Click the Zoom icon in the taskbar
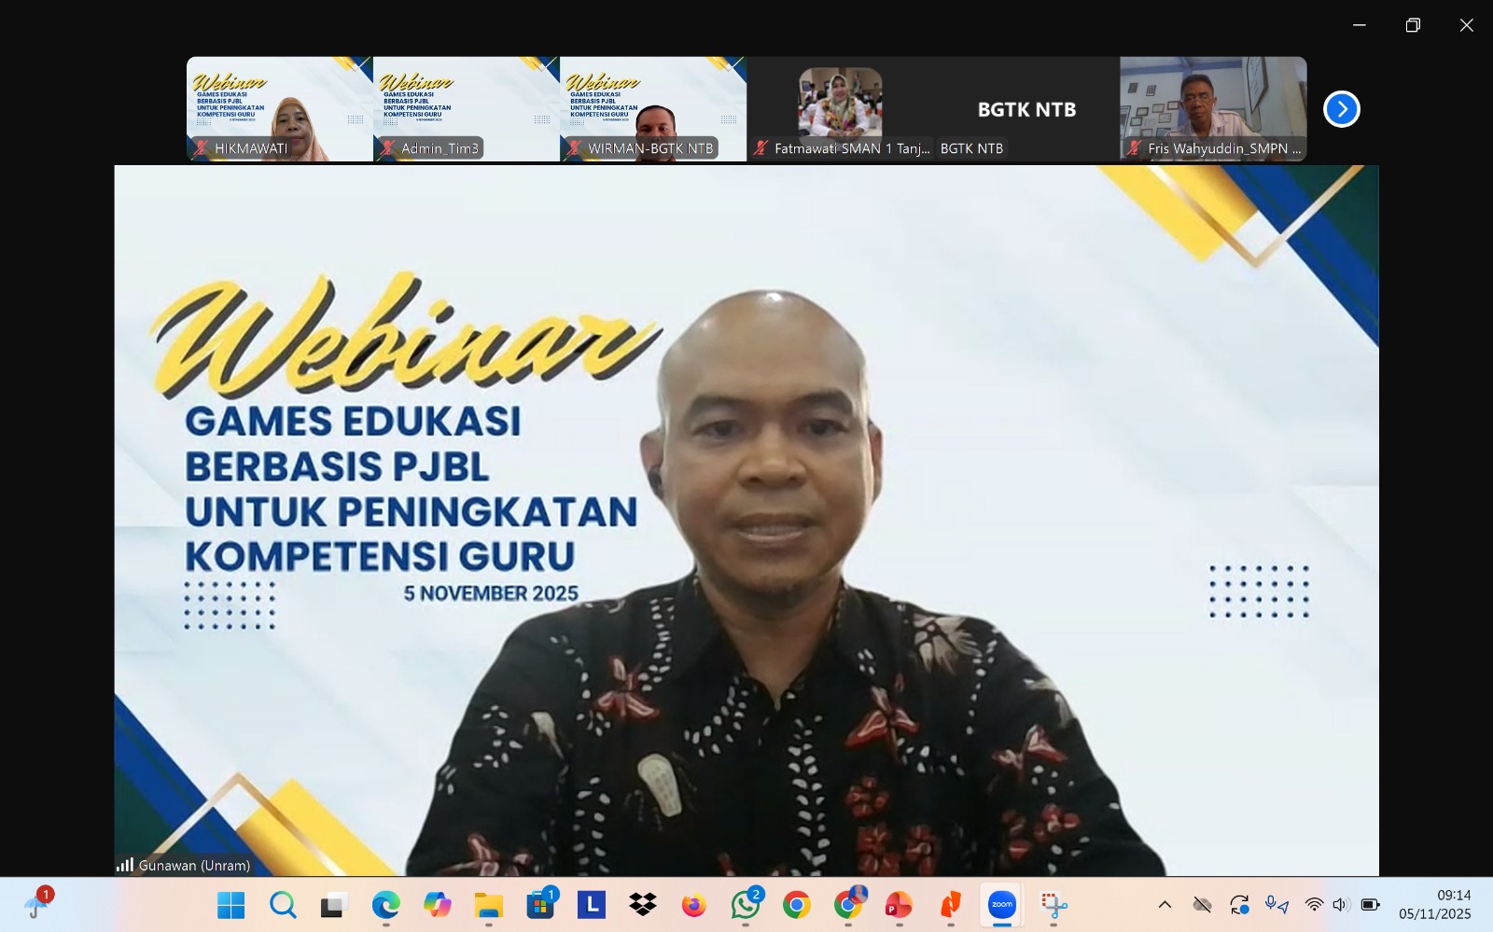The width and height of the screenshot is (1493, 932). click(1001, 905)
